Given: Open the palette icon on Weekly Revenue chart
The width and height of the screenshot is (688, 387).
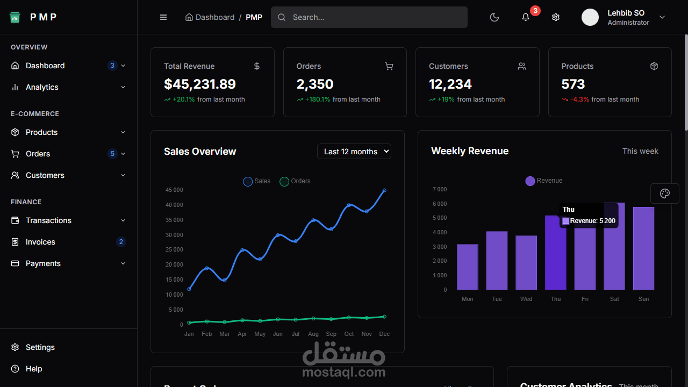Looking at the screenshot, I should coord(664,193).
